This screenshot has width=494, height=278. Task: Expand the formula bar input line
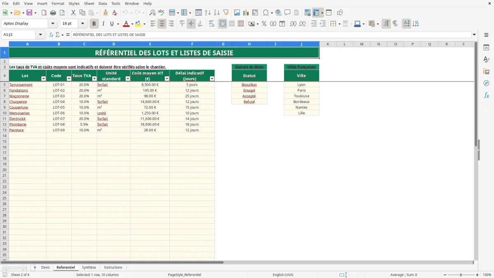click(x=474, y=35)
